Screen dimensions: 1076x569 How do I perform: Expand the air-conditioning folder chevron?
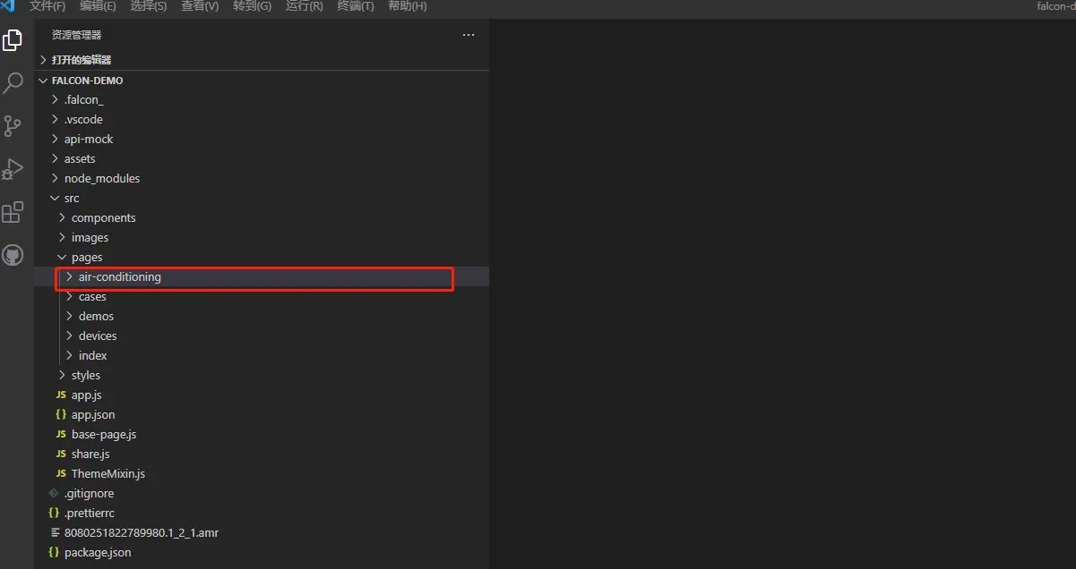pos(70,276)
